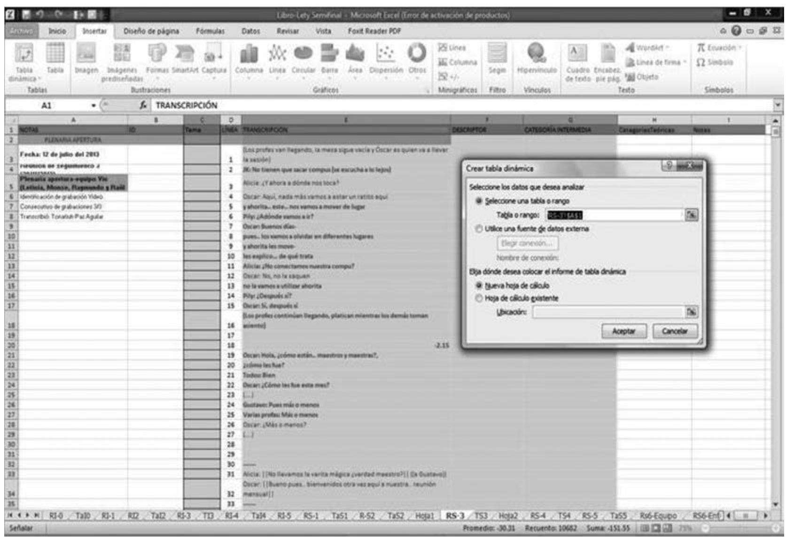Select 'Utilice una fuente de datos externa'
The width and height of the screenshot is (786, 537).
click(479, 229)
